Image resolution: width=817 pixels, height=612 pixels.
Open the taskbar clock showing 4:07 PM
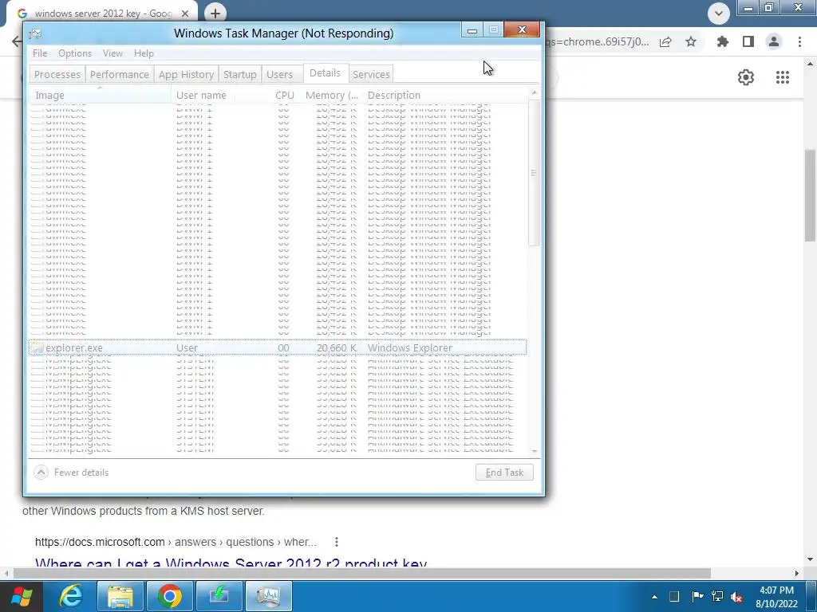click(x=776, y=596)
